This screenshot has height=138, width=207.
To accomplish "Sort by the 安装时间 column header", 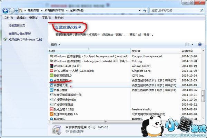I will (191, 51).
